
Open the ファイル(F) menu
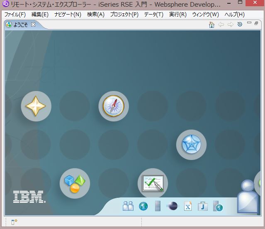click(15, 15)
